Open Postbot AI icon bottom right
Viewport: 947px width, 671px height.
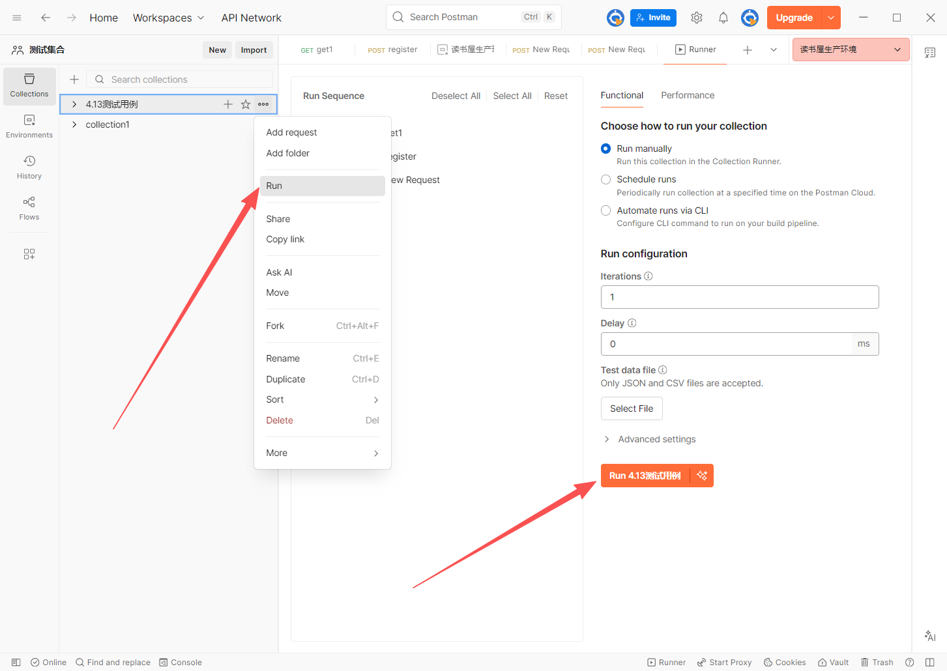[930, 636]
